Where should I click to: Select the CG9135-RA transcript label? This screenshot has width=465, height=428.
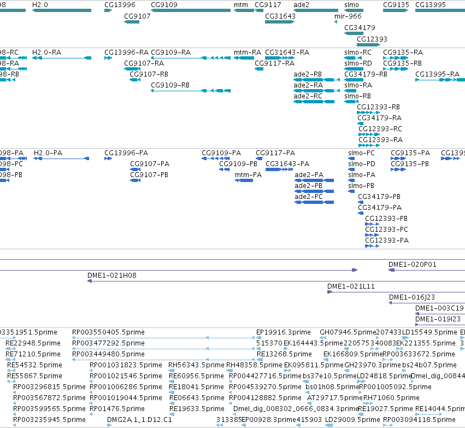(403, 52)
